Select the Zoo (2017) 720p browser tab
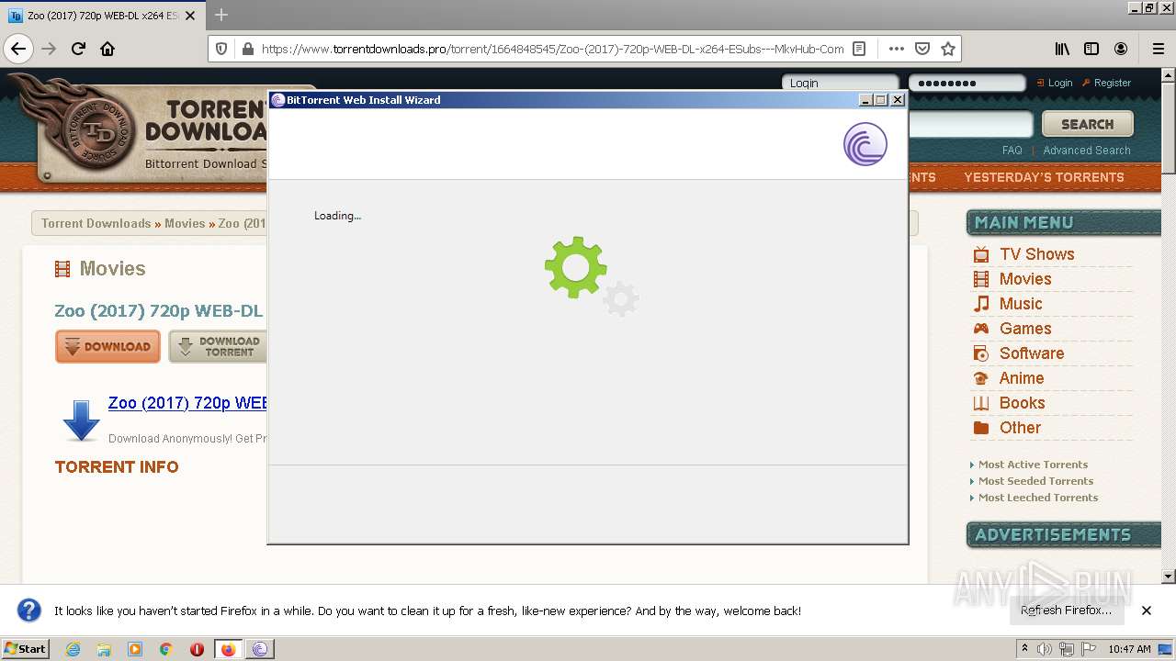This screenshot has width=1176, height=661. click(103, 16)
